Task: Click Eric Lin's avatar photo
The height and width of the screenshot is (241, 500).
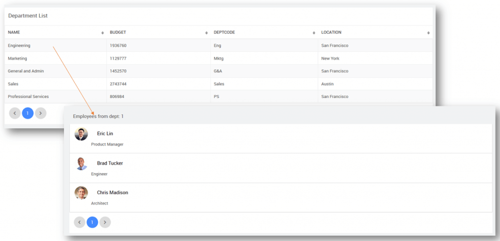Action: point(81,134)
